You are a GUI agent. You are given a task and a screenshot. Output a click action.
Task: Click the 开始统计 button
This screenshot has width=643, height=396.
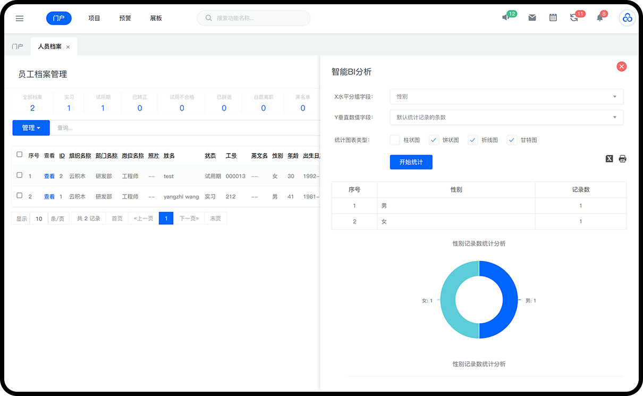click(411, 162)
